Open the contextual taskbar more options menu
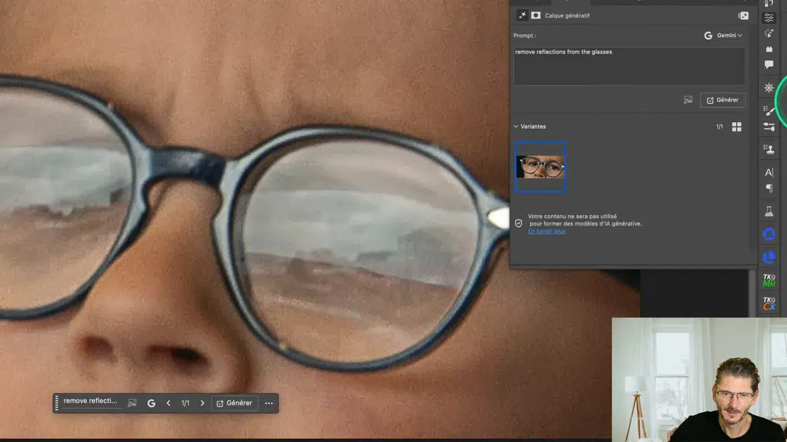This screenshot has width=787, height=442. pos(269,403)
